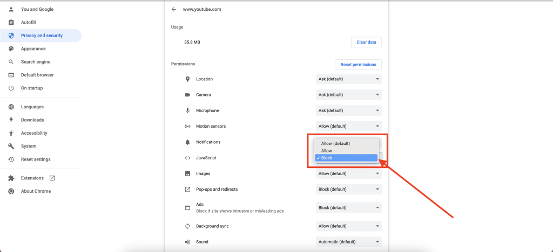Go to the On startup settings section

[x=31, y=88]
